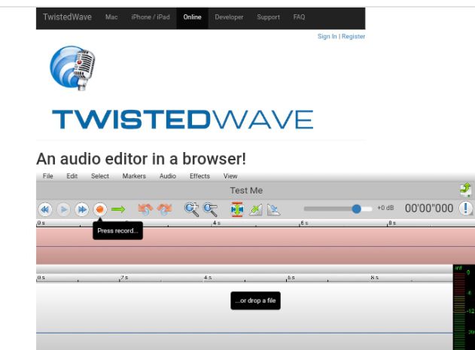Open the Support navigation tab
The height and width of the screenshot is (350, 475).
[269, 17]
